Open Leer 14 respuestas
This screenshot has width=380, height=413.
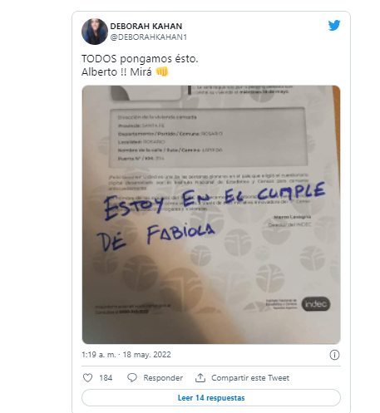click(x=211, y=398)
